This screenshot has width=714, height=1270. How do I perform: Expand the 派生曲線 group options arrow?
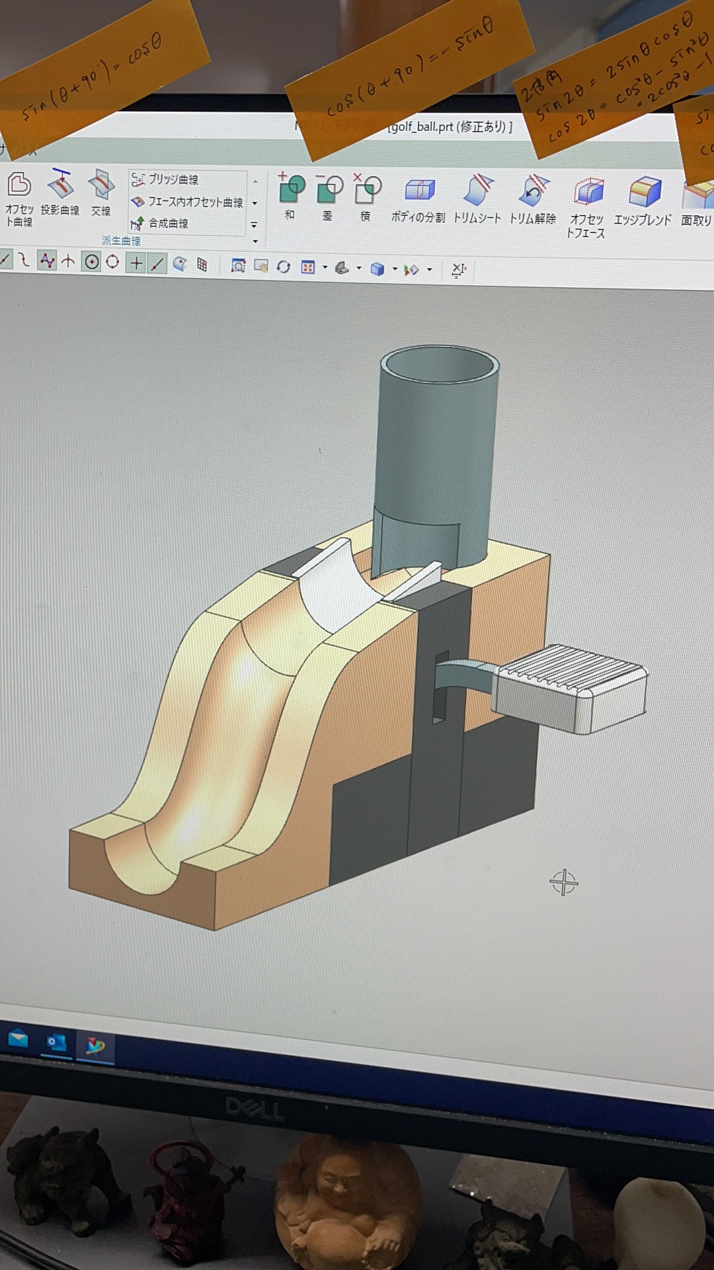coord(255,241)
